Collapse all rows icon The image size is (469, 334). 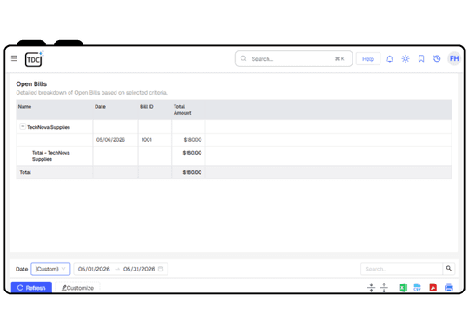click(371, 287)
